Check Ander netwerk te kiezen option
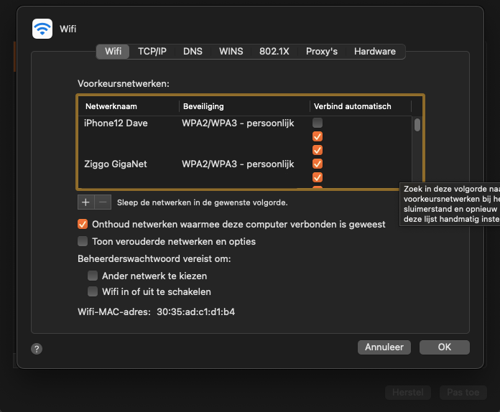This screenshot has height=412, width=500. click(x=93, y=276)
